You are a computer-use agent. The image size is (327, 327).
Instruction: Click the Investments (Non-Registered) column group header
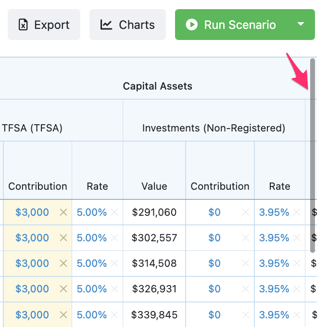point(214,128)
